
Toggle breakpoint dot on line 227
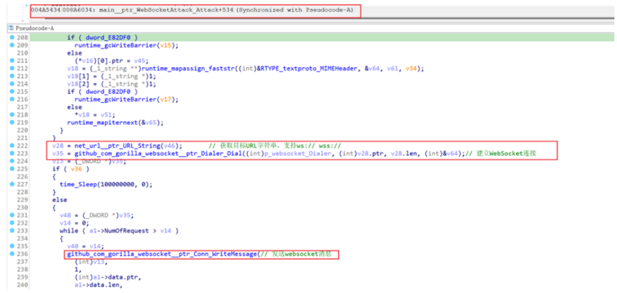click(x=12, y=184)
